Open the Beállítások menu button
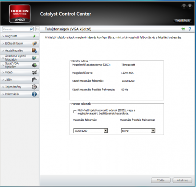 (182, 21)
